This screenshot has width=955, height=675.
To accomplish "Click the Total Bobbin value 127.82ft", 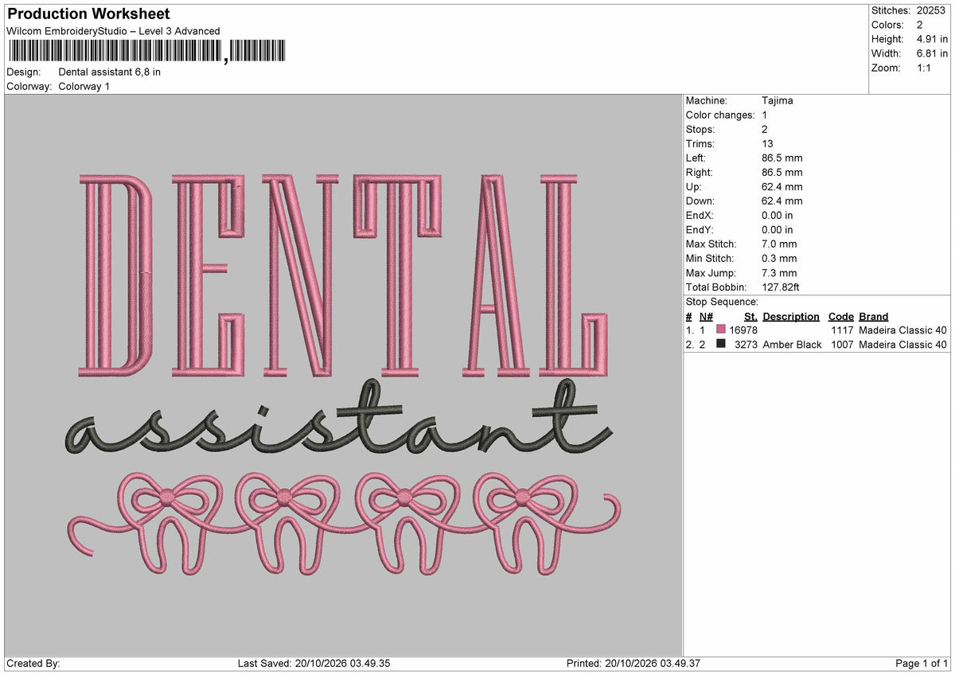I will click(780, 287).
